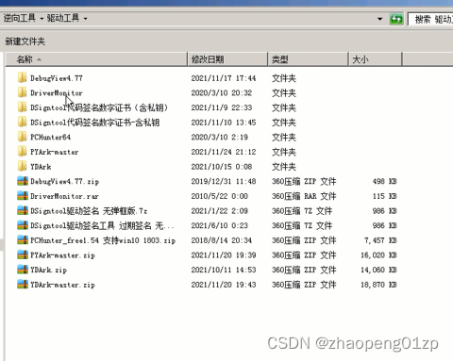The height and width of the screenshot is (361, 453).
Task: Click the PYArk-master folder icon
Action: pyautogui.click(x=22, y=152)
